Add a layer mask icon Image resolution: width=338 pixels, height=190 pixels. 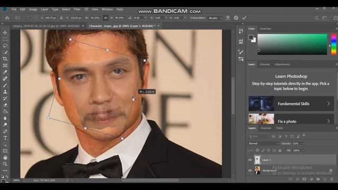pyautogui.click(x=304, y=179)
